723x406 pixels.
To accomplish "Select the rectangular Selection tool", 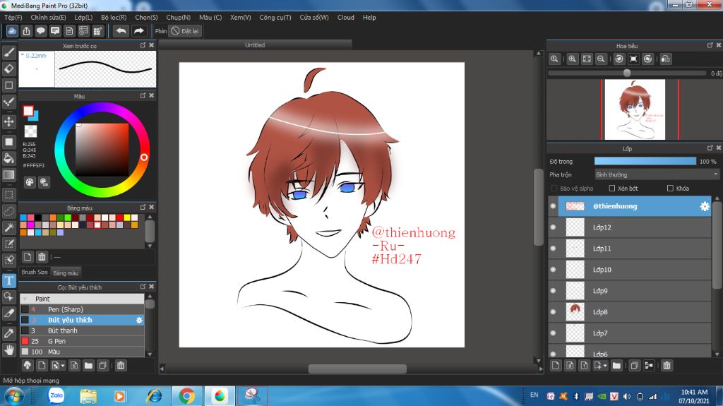I will pos(8,194).
